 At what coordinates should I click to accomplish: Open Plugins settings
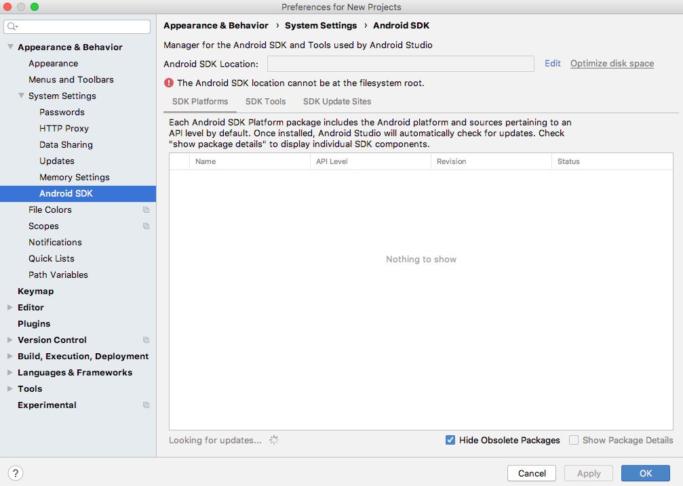click(x=34, y=323)
